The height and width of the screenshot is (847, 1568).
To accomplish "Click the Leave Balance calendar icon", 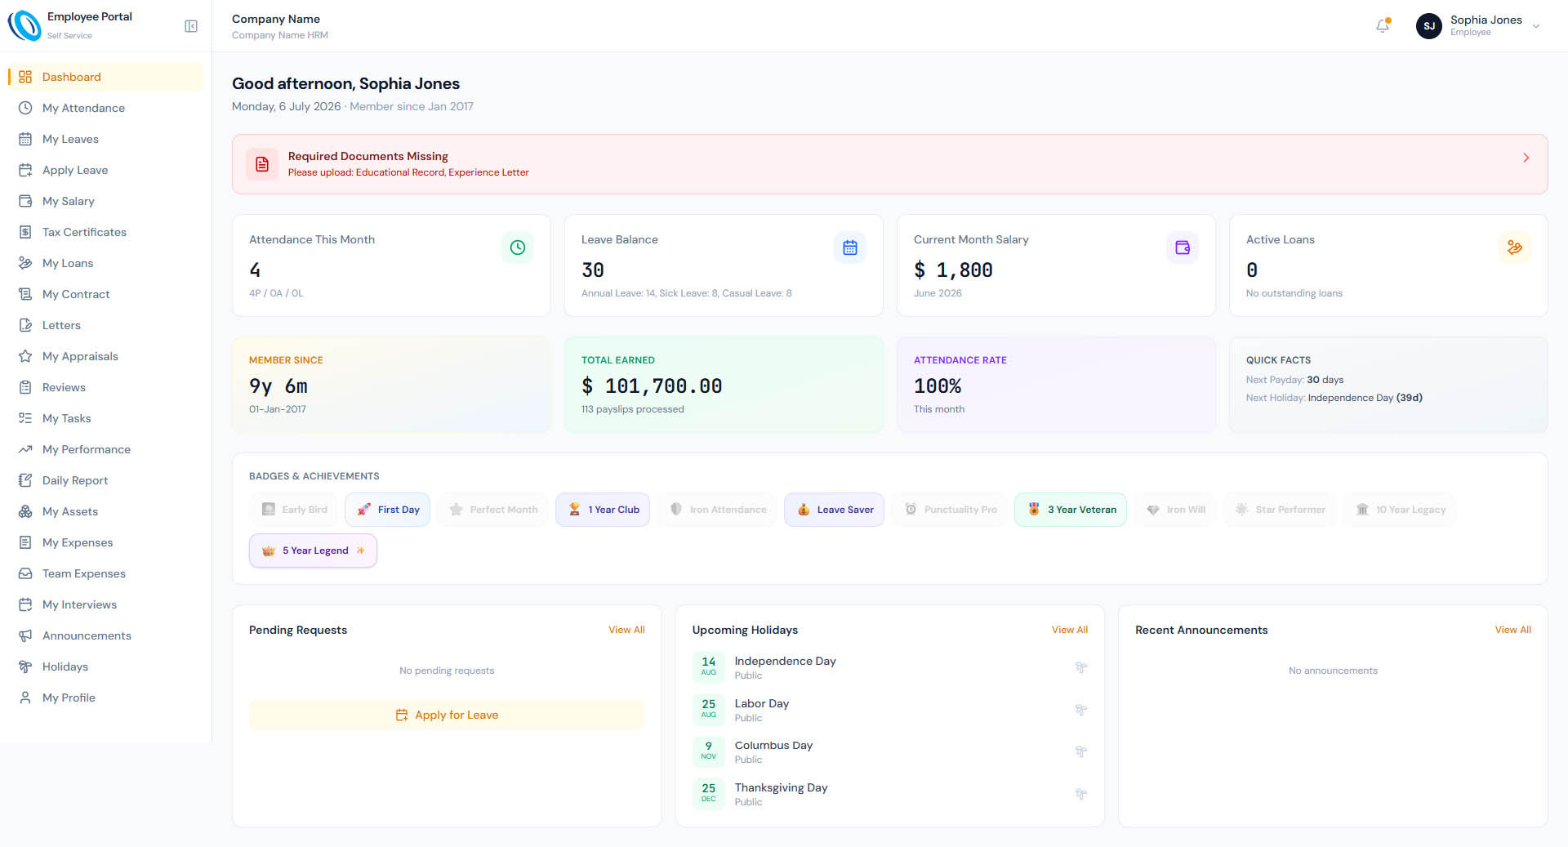I will click(850, 247).
